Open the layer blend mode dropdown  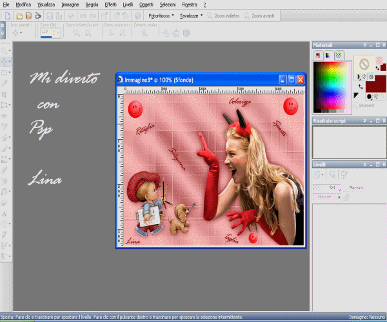click(x=327, y=196)
